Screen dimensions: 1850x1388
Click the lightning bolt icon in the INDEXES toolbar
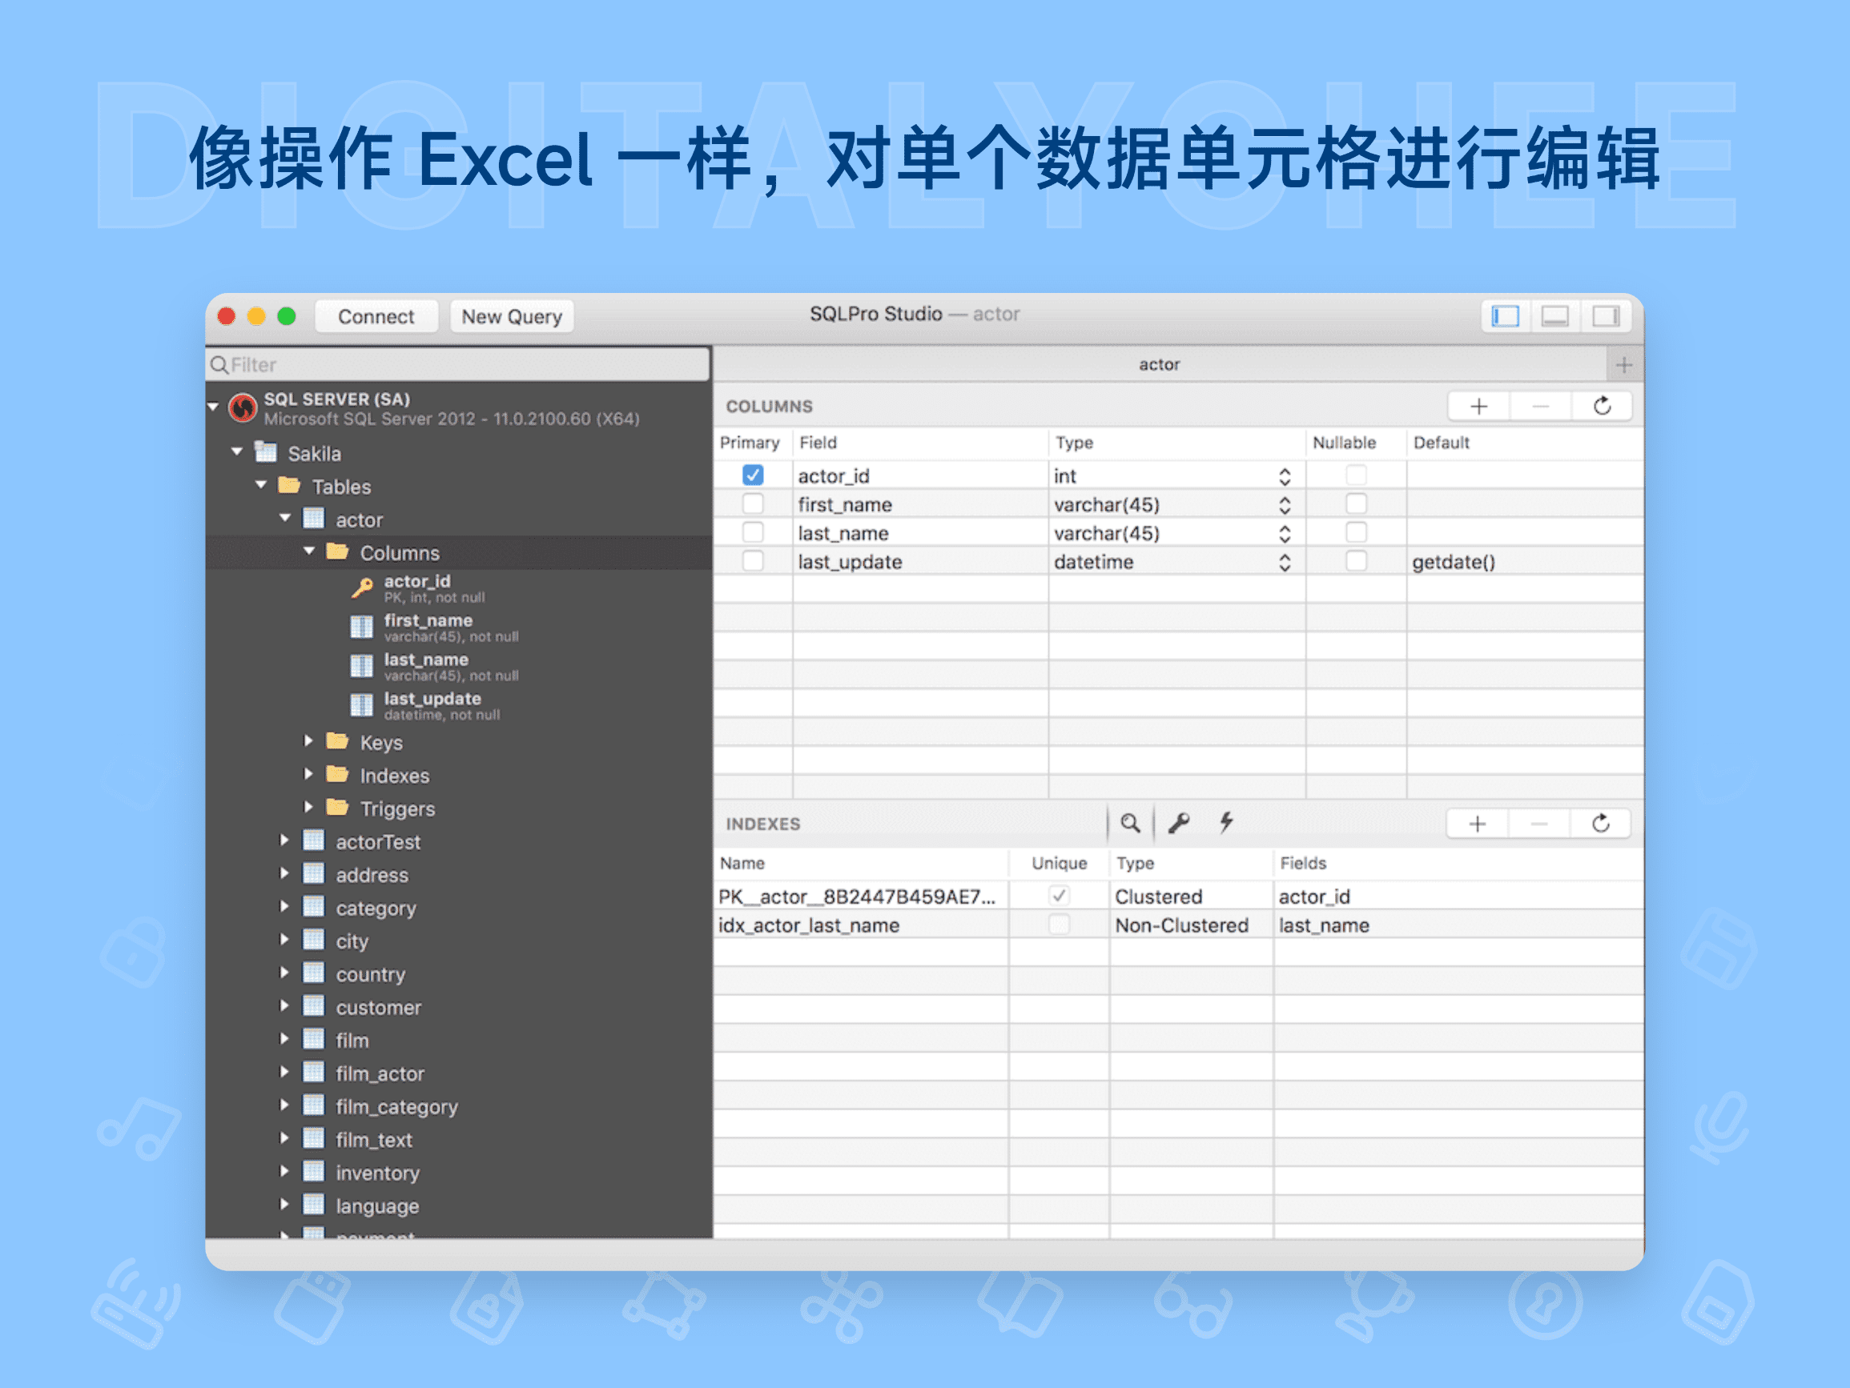[1227, 823]
